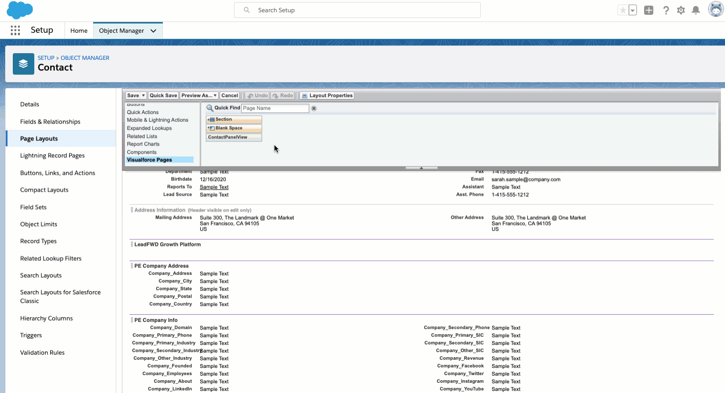This screenshot has height=393, width=725.
Task: Select Expanded Lookups palette category
Action: [x=150, y=128]
